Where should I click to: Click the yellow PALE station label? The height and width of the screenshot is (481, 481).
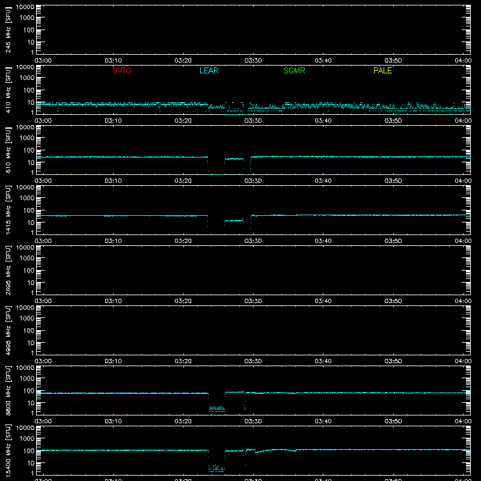tap(382, 70)
